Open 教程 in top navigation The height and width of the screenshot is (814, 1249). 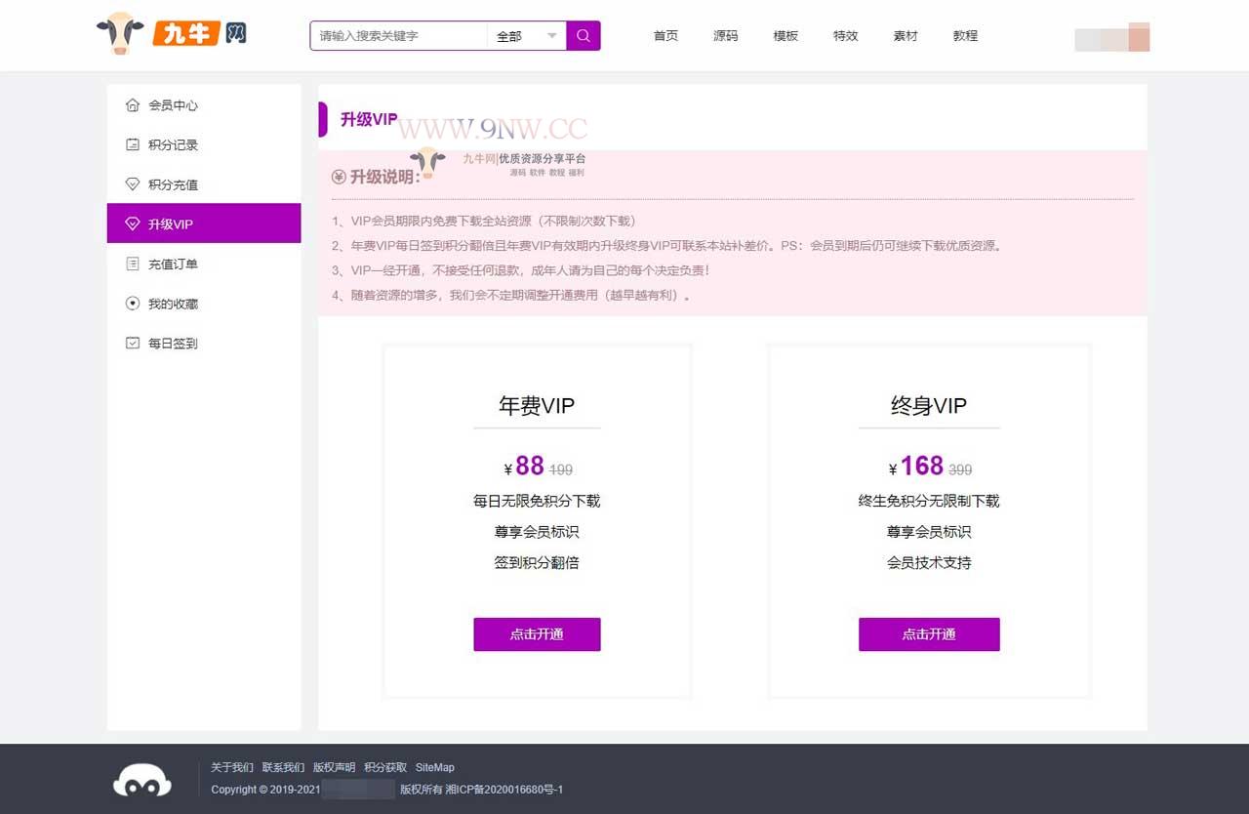[965, 36]
